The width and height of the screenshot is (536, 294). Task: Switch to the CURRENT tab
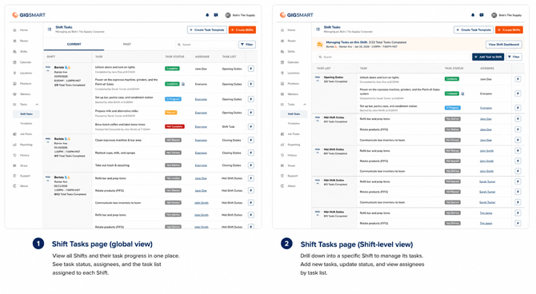tap(74, 45)
